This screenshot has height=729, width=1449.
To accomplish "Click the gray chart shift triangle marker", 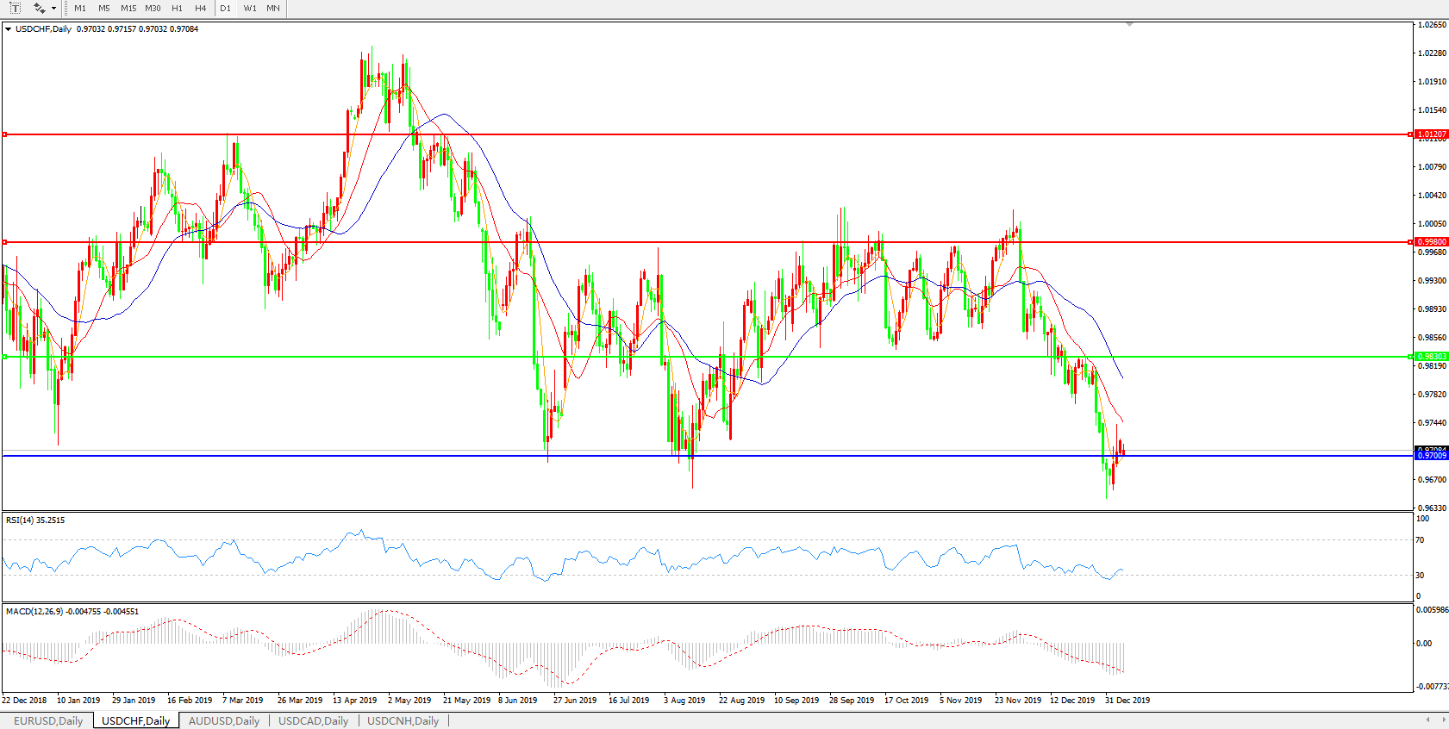I will [1129, 25].
